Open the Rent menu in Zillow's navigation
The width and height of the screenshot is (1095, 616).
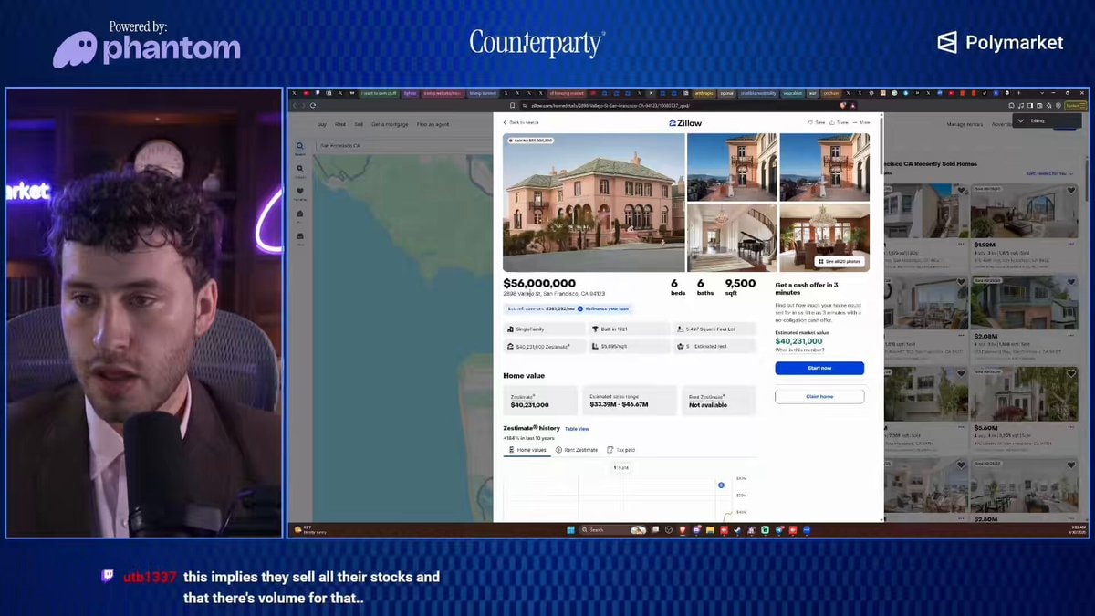click(x=340, y=124)
